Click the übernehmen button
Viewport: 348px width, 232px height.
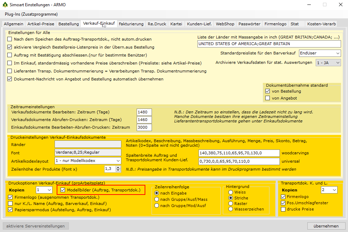coord(326,226)
